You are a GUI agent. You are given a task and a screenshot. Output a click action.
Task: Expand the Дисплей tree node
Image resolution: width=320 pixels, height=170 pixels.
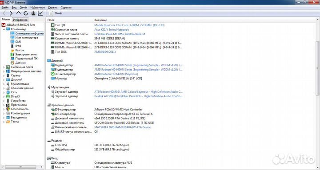4,80
